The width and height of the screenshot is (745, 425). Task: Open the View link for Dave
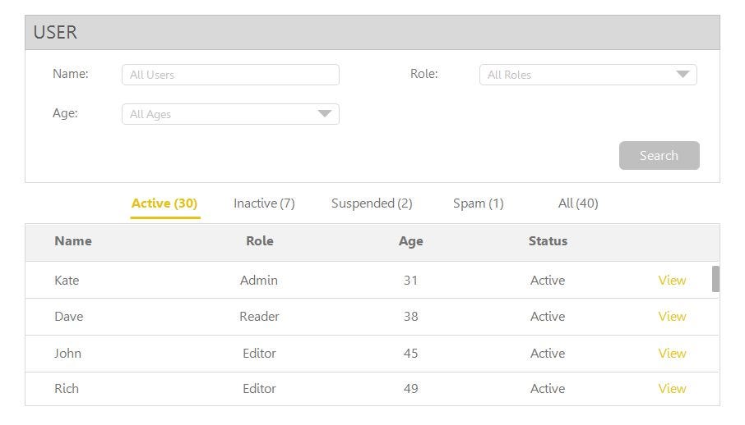(672, 317)
